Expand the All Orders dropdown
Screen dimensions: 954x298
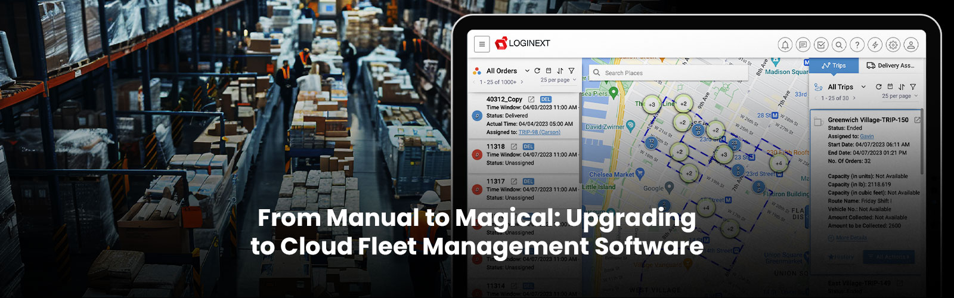point(527,71)
